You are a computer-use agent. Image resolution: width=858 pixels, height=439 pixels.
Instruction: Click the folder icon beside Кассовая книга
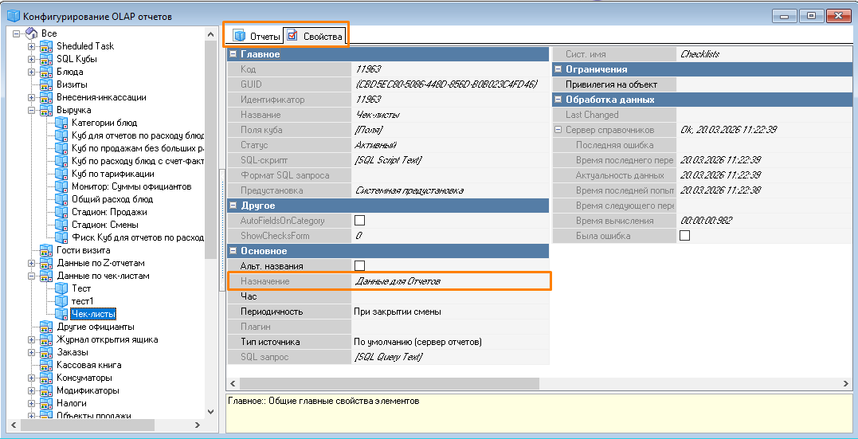46,365
